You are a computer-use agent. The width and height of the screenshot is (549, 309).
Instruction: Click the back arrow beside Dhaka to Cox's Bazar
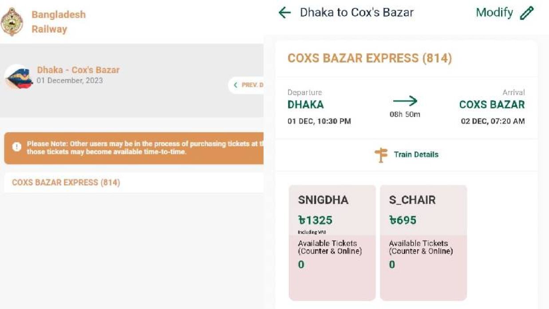click(284, 12)
